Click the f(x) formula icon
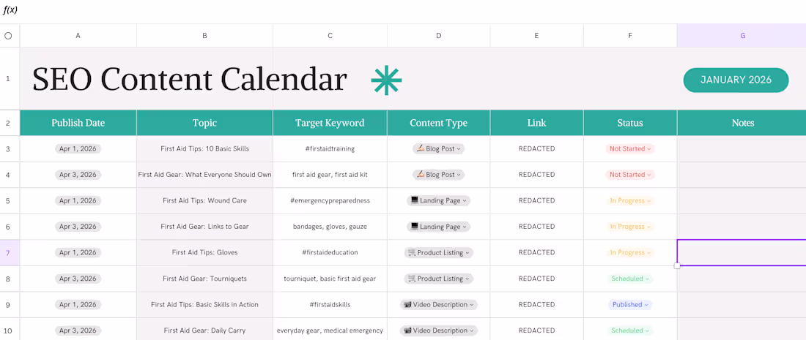The width and height of the screenshot is (806, 340). point(11,10)
